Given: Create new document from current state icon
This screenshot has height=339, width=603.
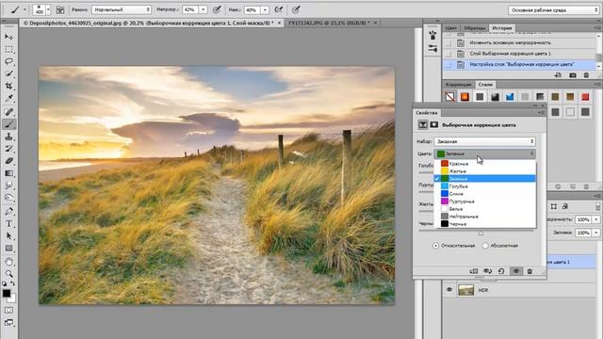Looking at the screenshot, I should point(558,75).
